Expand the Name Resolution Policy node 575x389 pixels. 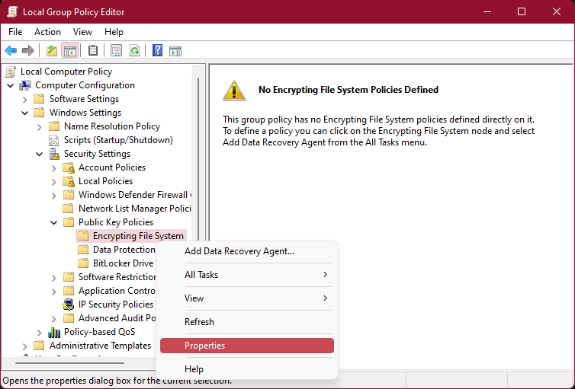[40, 126]
